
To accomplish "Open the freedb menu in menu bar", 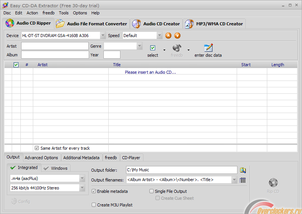I will pos(48,13).
